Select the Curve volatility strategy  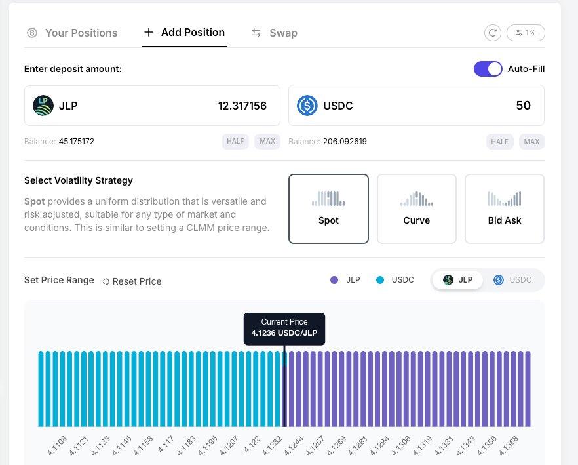coord(417,209)
